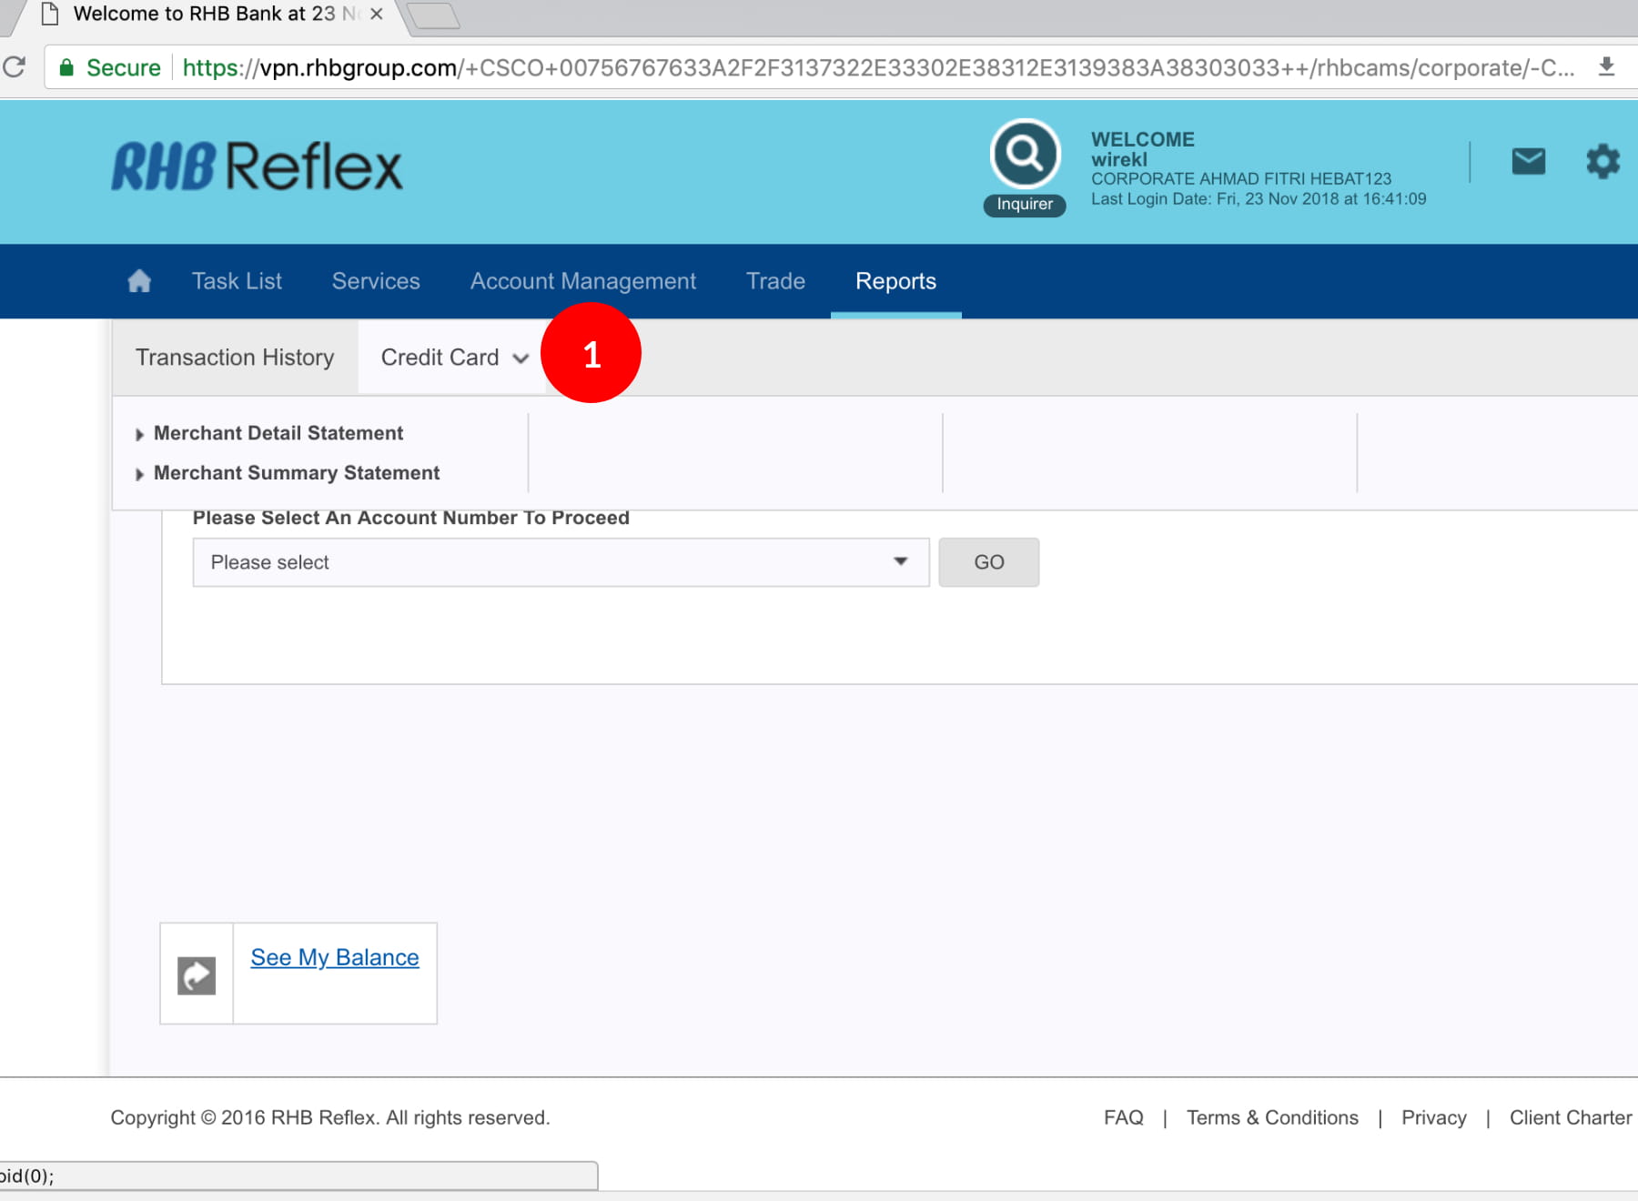Click the home icon in navigation bar
Viewport: 1638px width, 1201px height.
139,281
